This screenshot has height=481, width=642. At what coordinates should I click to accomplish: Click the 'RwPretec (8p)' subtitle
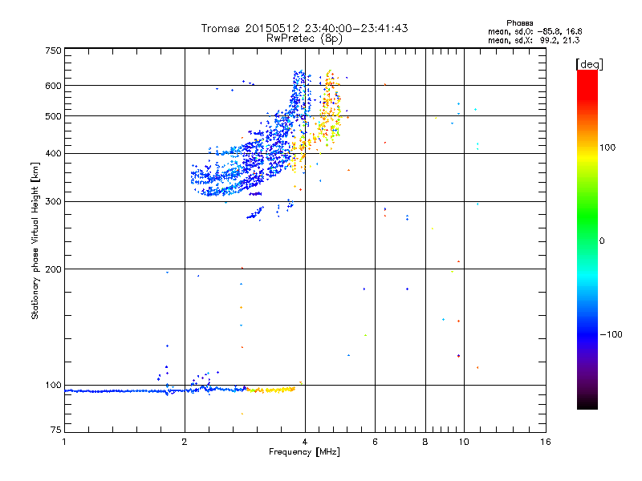pyautogui.click(x=304, y=38)
